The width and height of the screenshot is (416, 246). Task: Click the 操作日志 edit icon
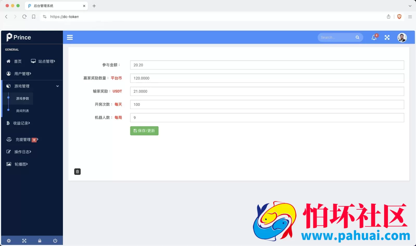(x=9, y=152)
